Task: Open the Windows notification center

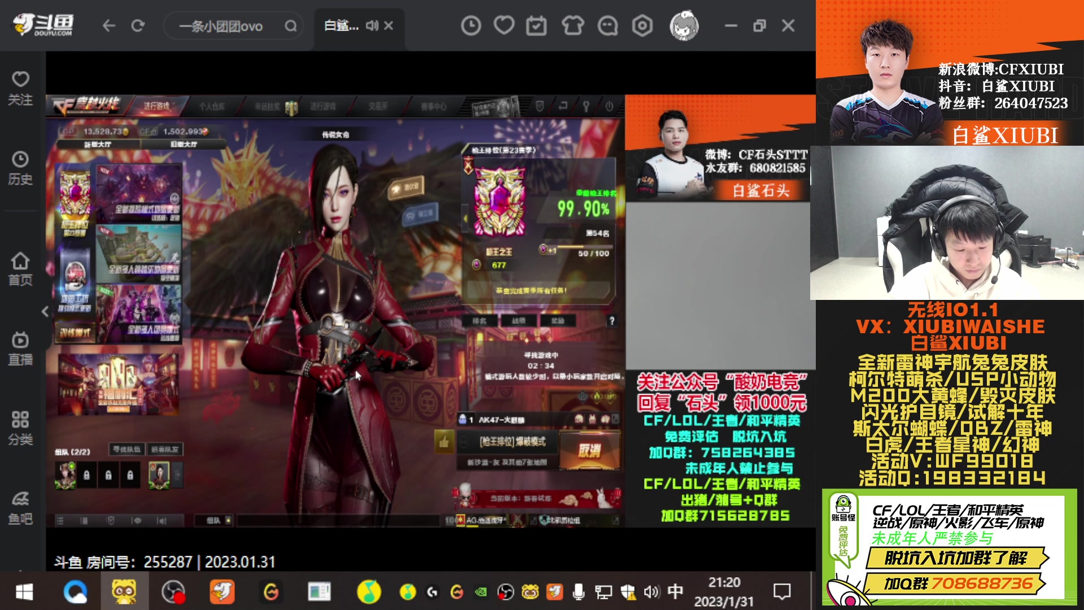Action: [x=782, y=592]
